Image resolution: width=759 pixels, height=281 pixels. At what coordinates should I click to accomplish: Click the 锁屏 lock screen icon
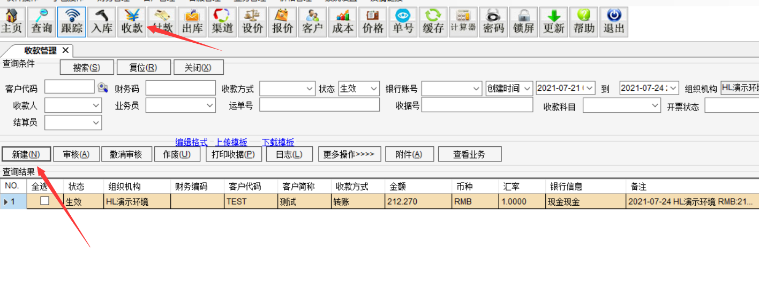523,22
